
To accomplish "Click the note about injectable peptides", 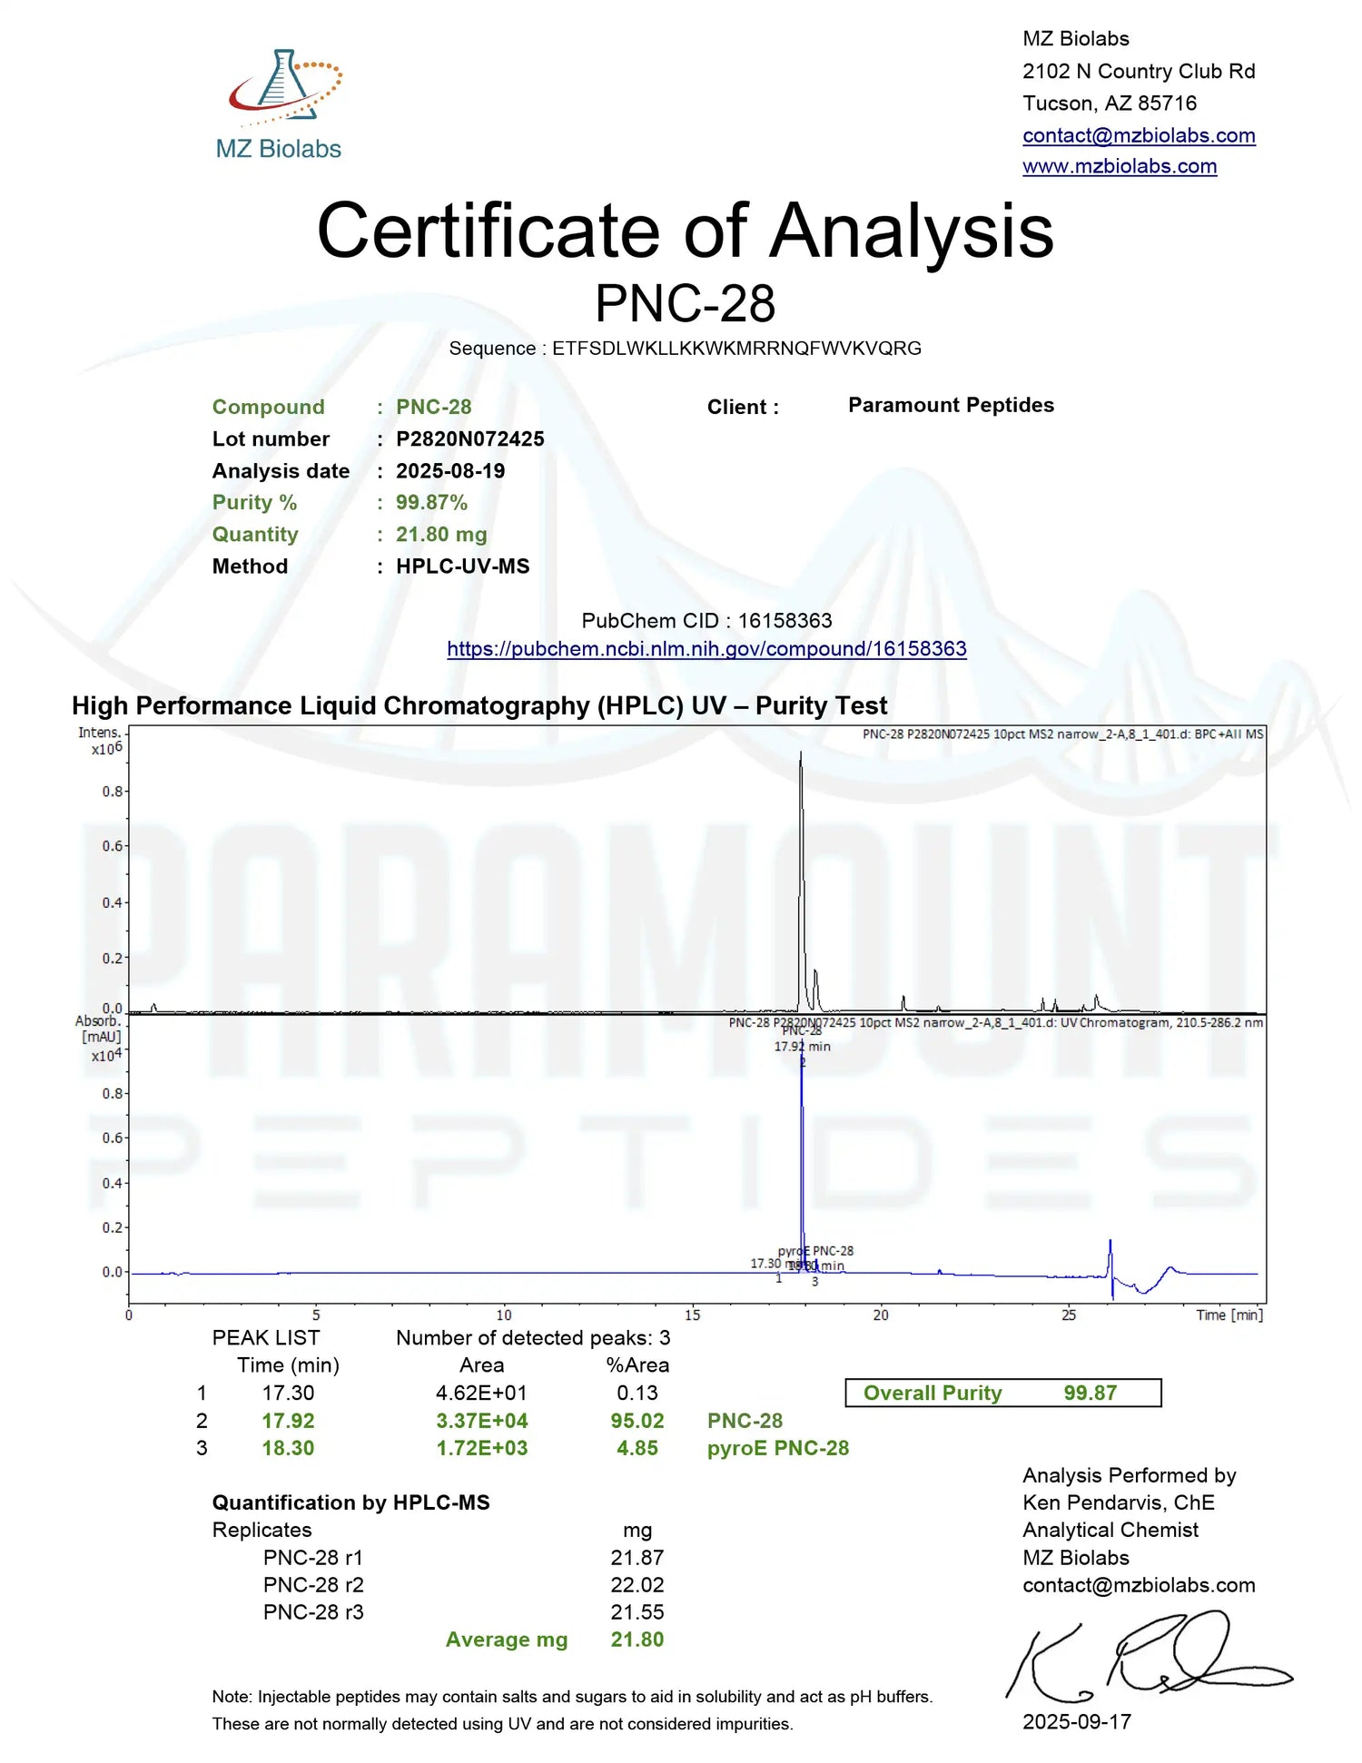I will (x=572, y=1710).
